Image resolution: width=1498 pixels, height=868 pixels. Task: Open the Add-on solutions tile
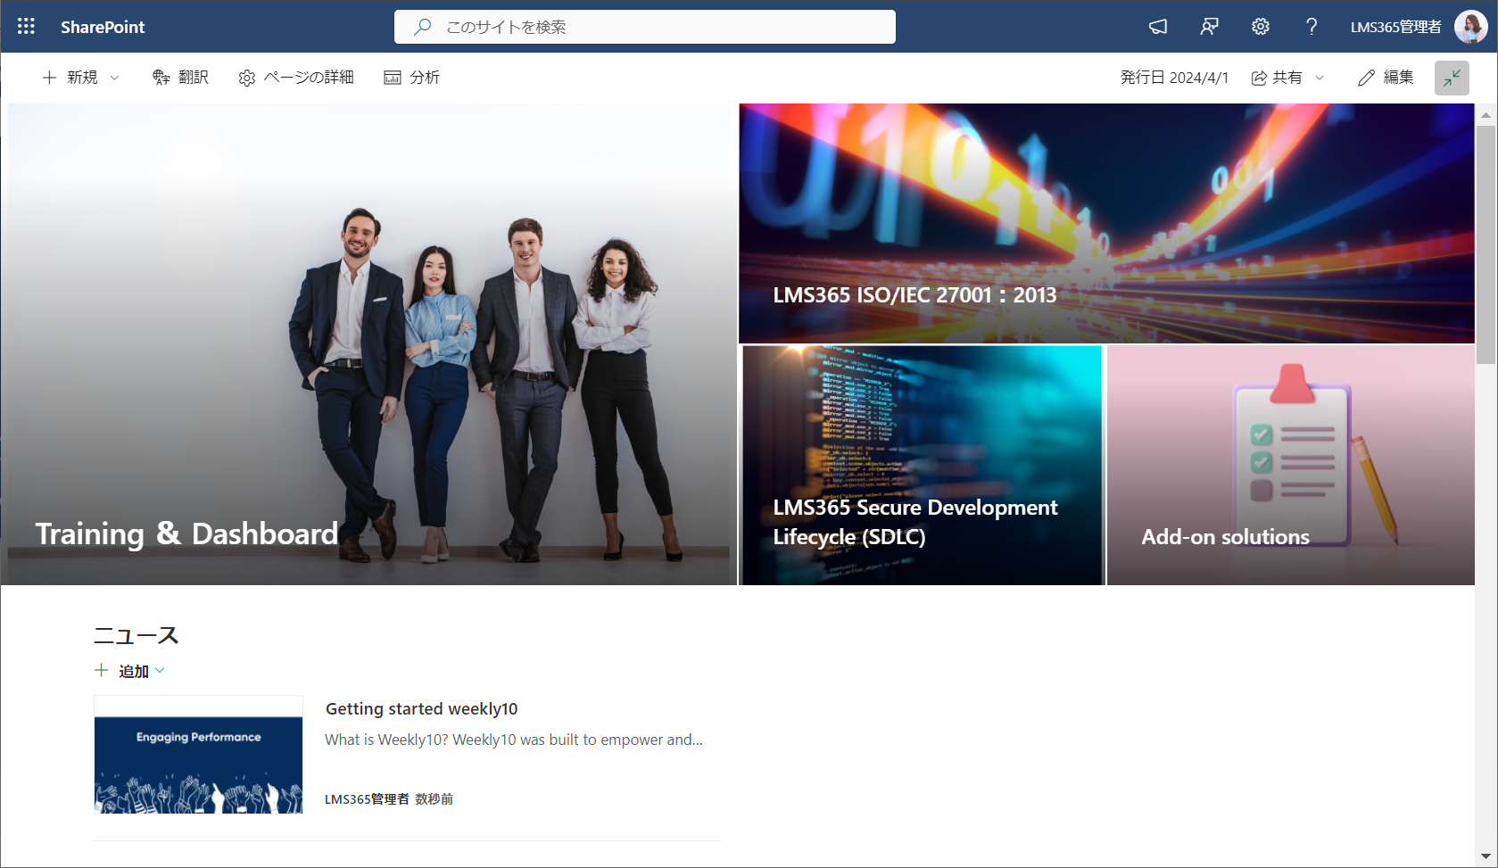click(x=1290, y=465)
